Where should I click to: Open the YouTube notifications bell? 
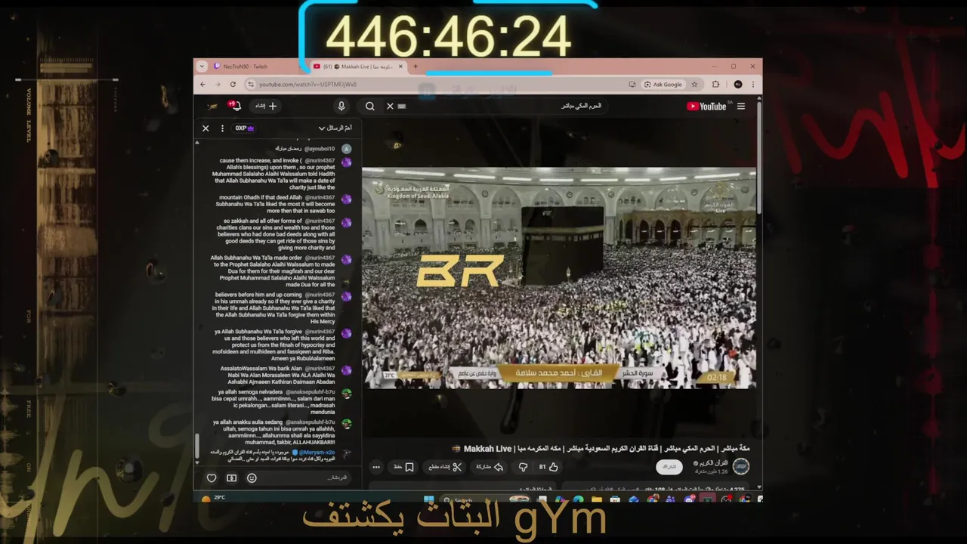click(235, 106)
